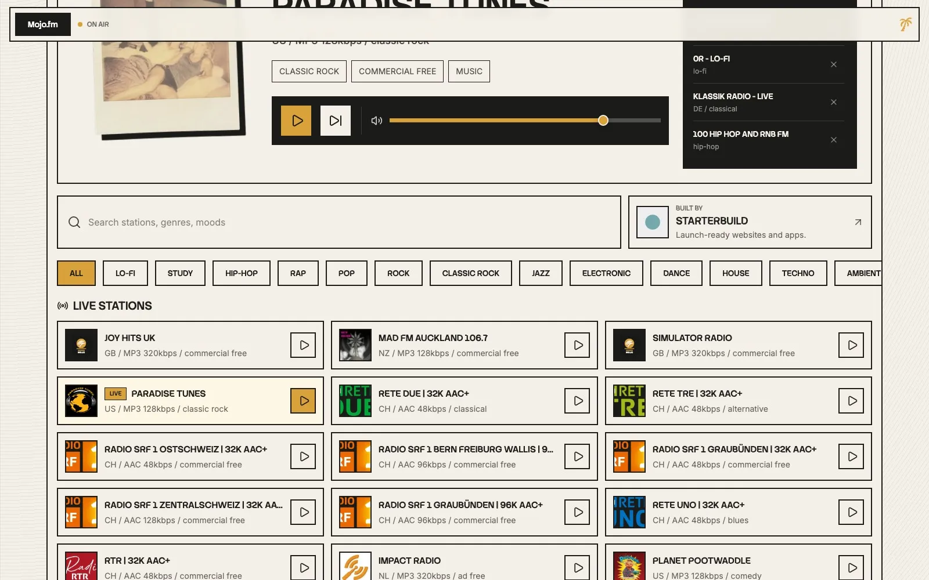Filter stations by TECHNO

click(x=798, y=273)
